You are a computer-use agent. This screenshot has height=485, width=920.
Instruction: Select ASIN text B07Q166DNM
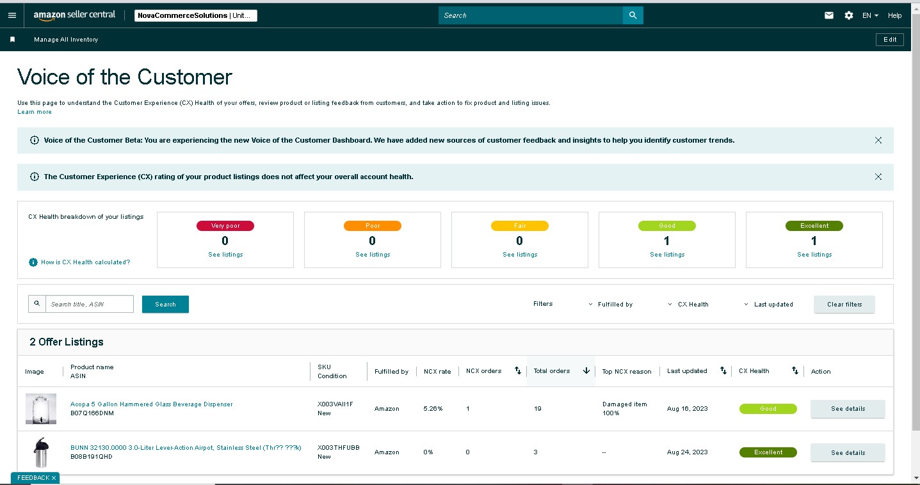click(92, 413)
